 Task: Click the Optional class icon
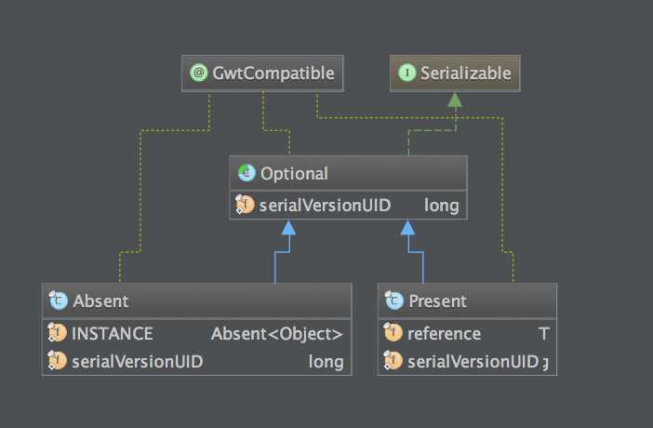click(247, 173)
